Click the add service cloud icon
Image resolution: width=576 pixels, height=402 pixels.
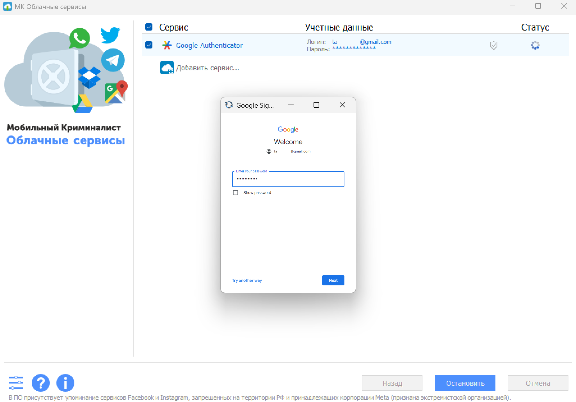[x=167, y=68]
